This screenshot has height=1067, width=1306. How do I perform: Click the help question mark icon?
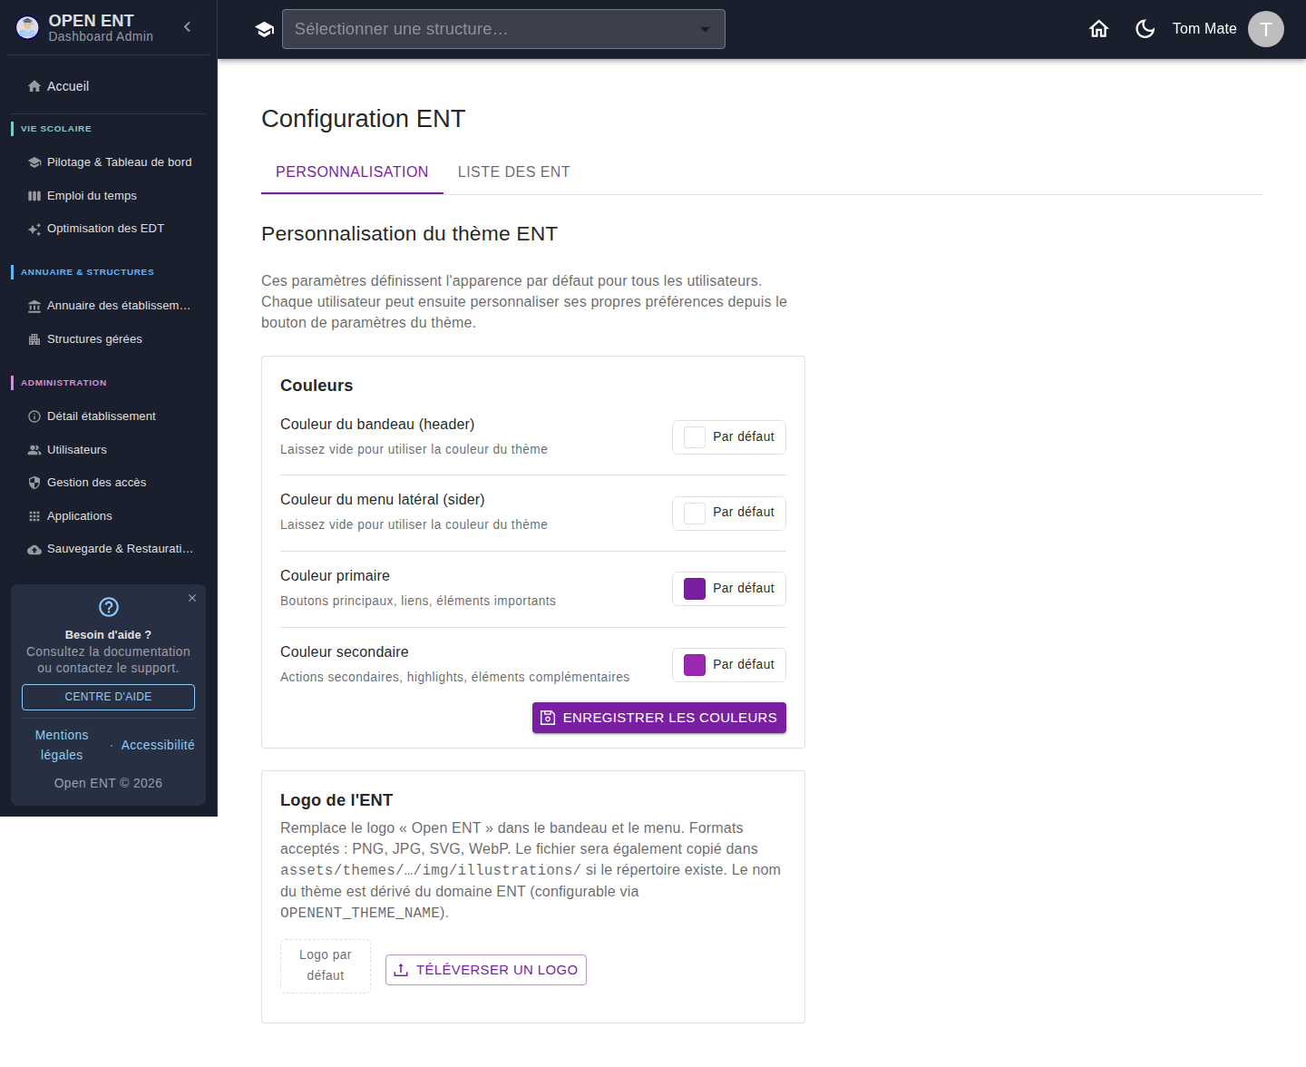click(109, 607)
